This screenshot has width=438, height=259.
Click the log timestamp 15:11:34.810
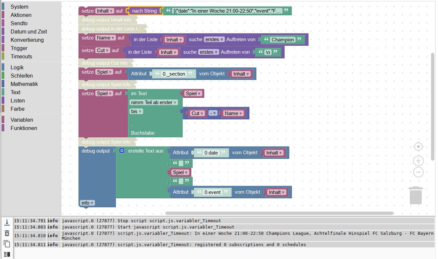click(x=30, y=236)
